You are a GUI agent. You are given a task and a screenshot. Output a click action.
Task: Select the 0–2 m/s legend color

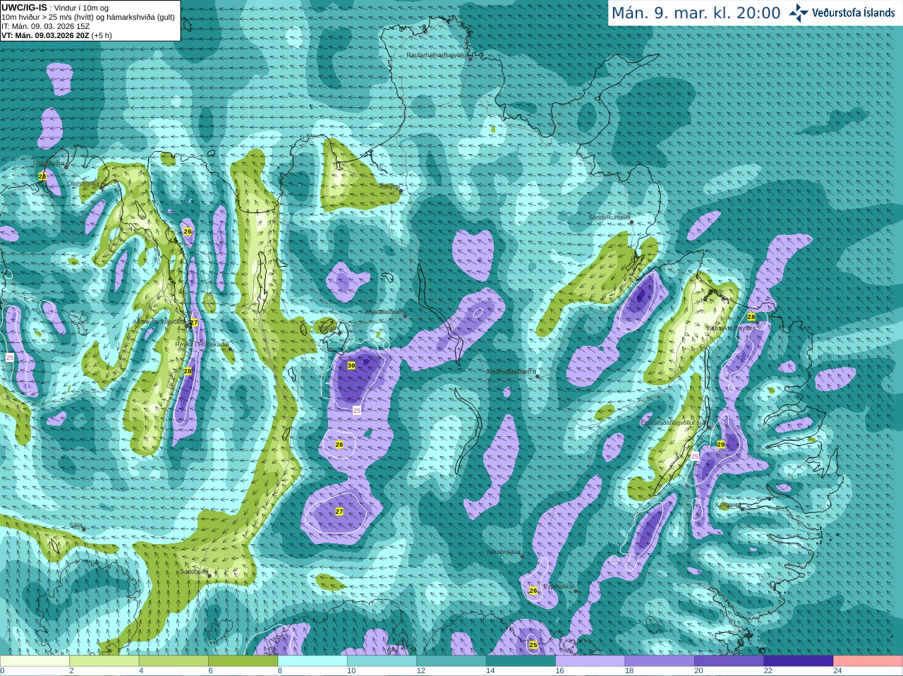click(35, 661)
